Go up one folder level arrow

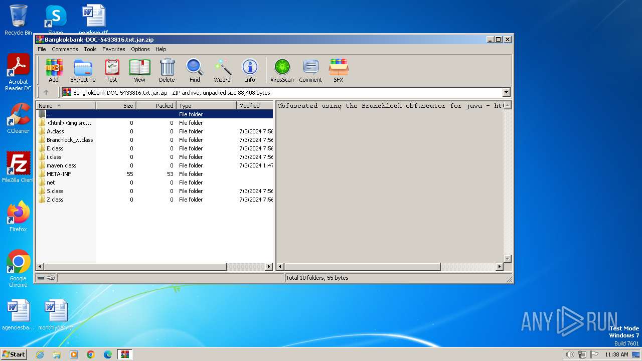coord(46,92)
